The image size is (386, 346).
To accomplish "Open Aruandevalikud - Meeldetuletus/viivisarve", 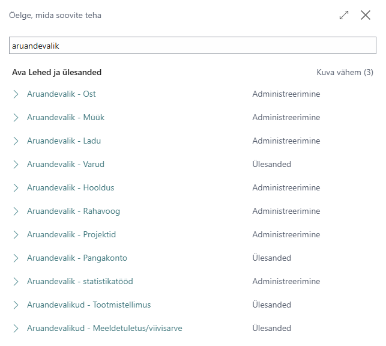I will (104, 328).
